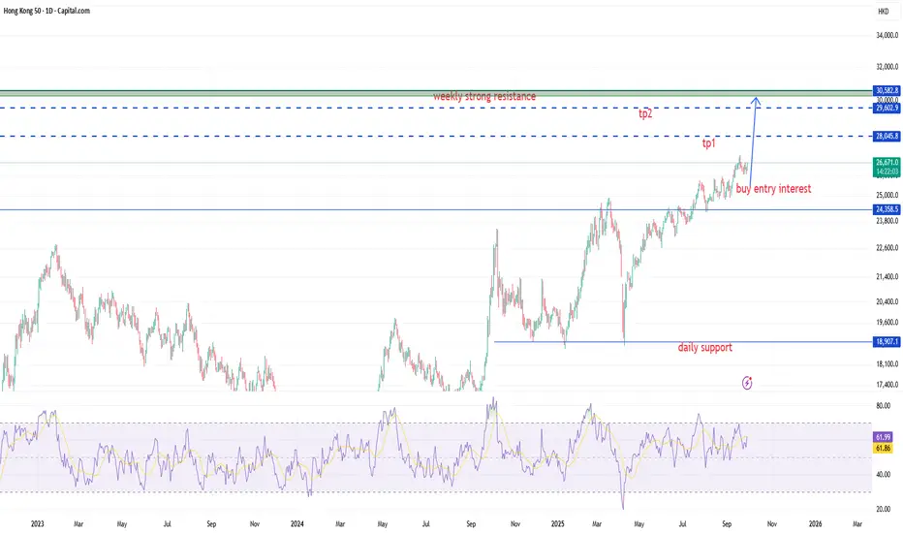The image size is (903, 533).
Task: Click the 2026 label on time axis
Action: (816, 523)
